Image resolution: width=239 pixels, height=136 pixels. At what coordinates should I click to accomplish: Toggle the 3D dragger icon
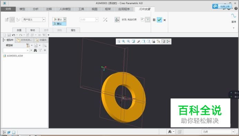tap(117, 20)
